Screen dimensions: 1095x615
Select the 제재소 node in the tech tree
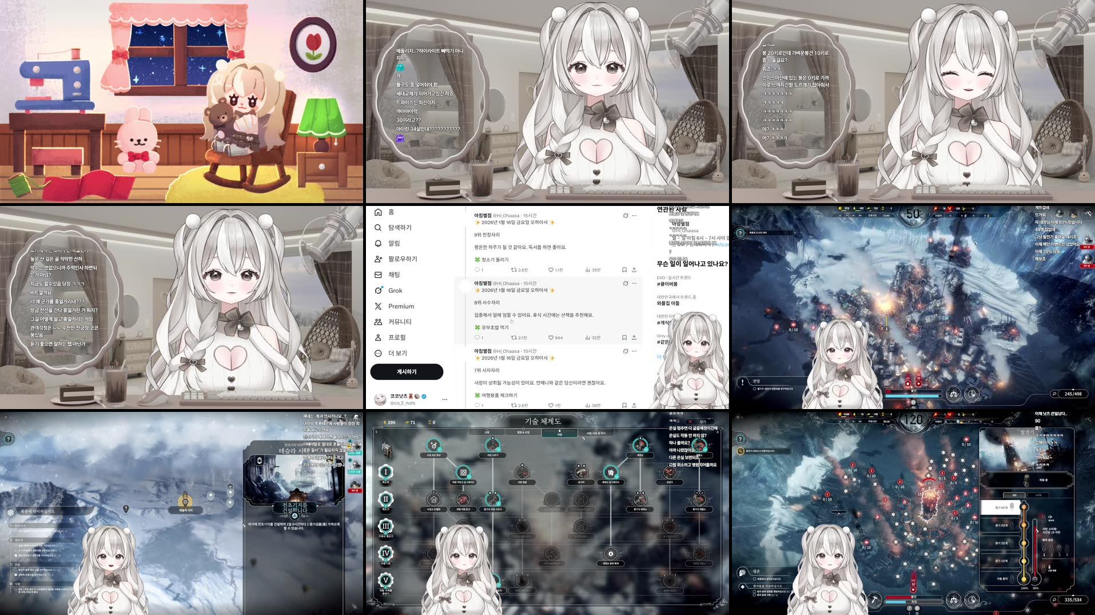tap(640, 446)
